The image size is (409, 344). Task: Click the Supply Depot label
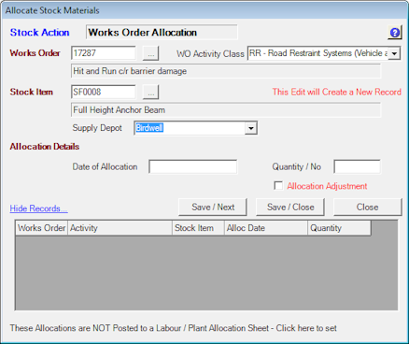pos(97,128)
